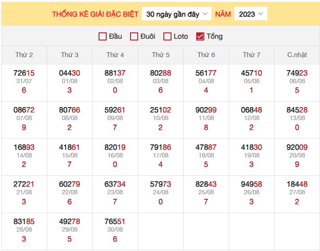Select the 04430 result cell

point(70,73)
